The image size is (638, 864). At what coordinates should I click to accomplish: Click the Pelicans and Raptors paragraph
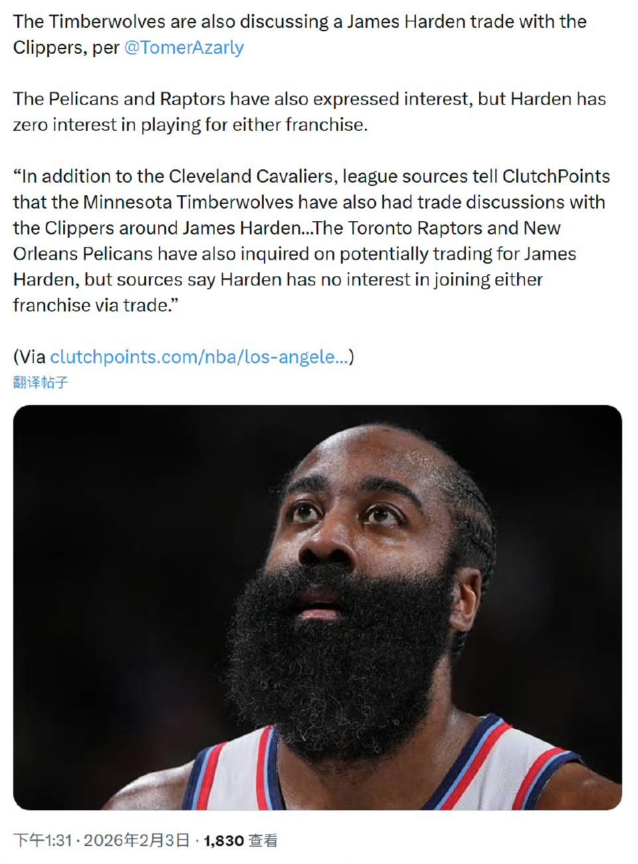click(310, 112)
